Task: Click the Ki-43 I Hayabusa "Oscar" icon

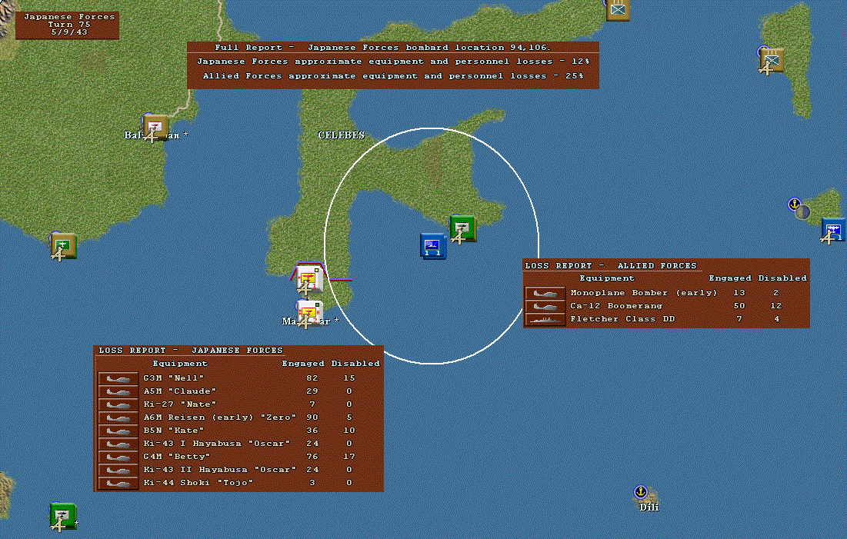Action: coord(118,444)
